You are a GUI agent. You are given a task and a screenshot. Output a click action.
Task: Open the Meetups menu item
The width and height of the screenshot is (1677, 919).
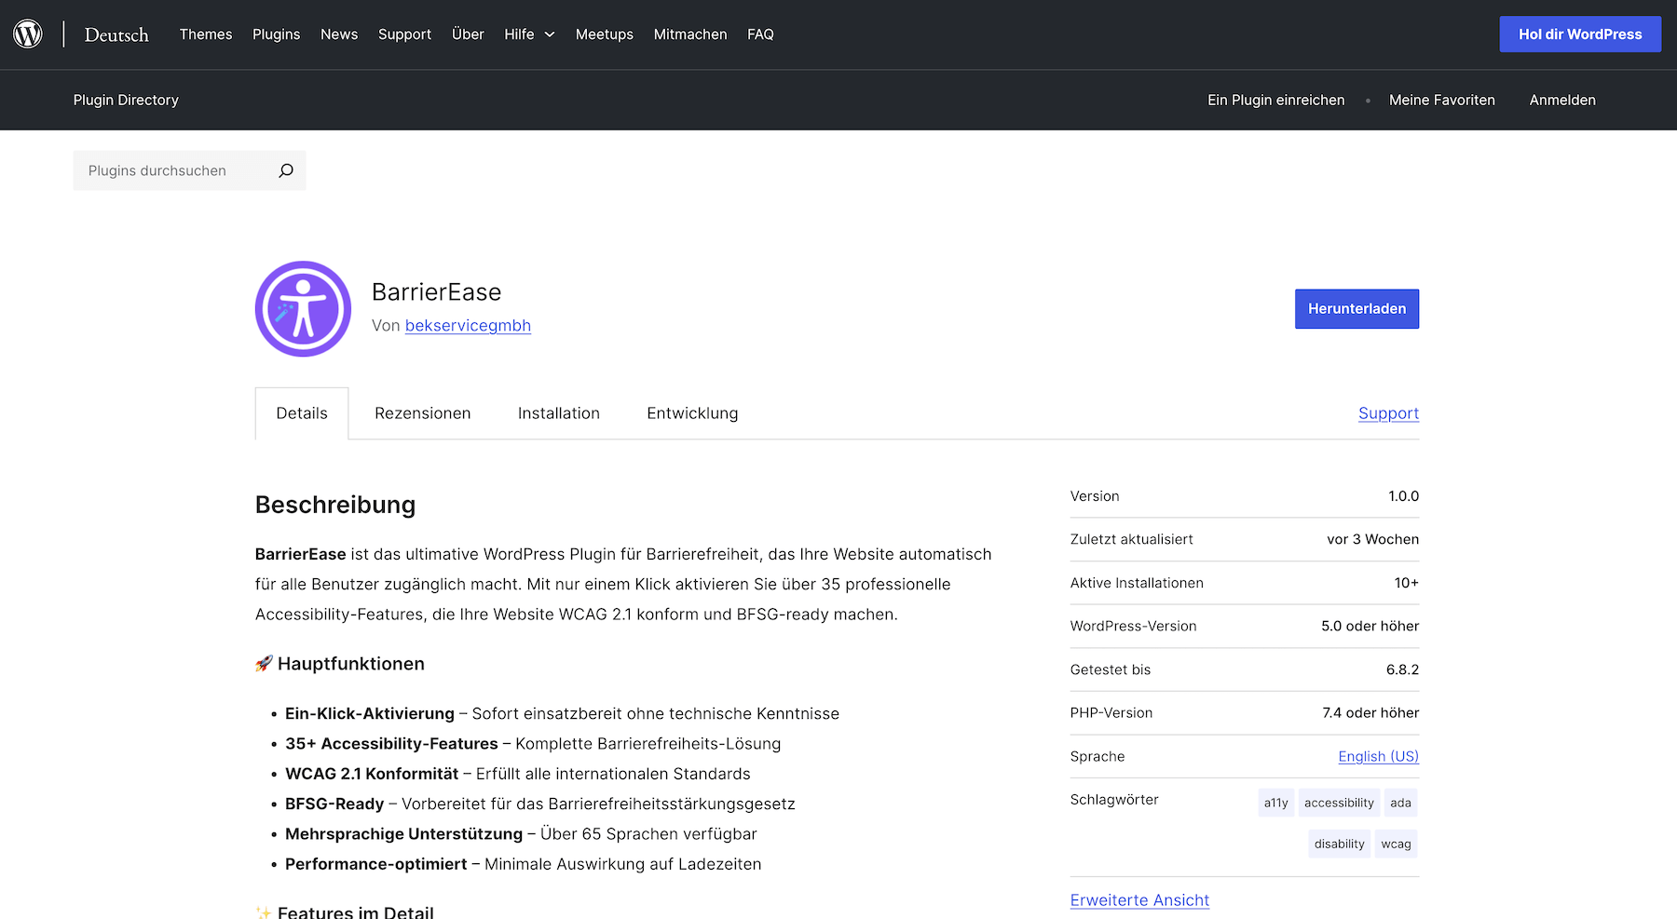click(x=605, y=34)
